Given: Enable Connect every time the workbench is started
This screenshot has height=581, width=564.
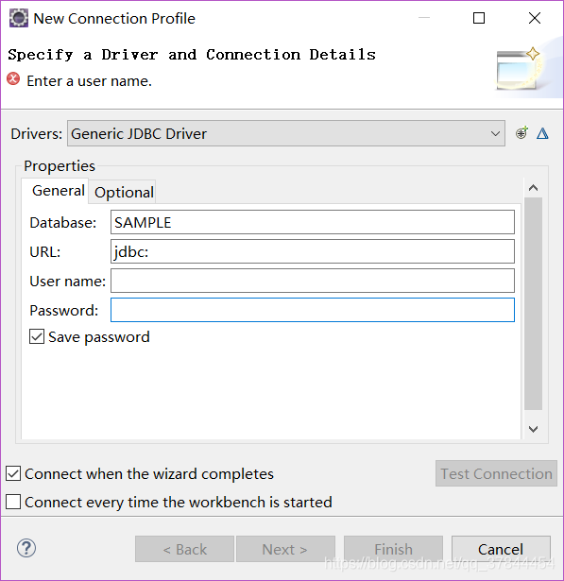Looking at the screenshot, I should (13, 502).
